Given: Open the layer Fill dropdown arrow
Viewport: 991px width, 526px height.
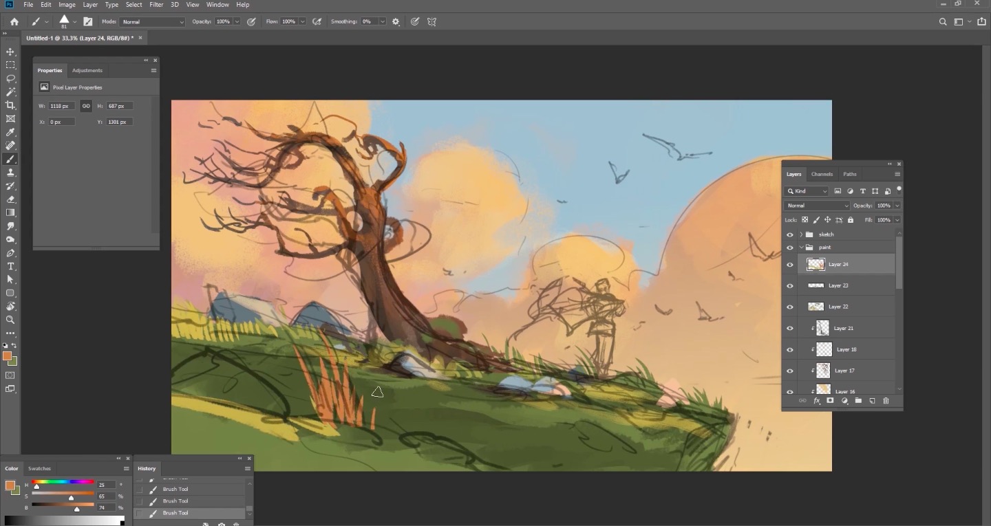Looking at the screenshot, I should point(897,220).
